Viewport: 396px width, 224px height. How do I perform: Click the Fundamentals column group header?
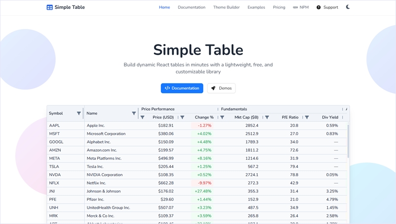point(234,109)
